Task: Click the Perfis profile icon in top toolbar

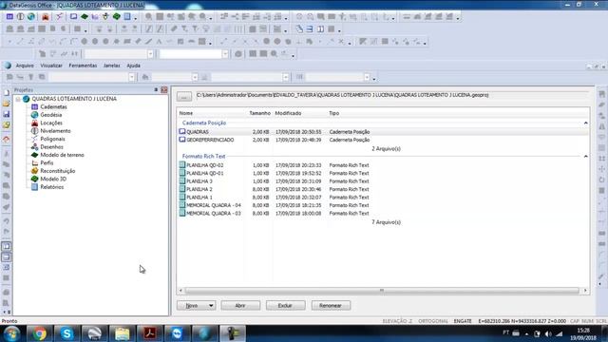Action: tap(95, 17)
